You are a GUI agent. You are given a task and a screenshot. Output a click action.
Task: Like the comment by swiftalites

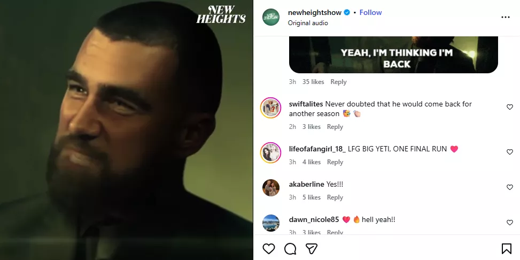point(509,107)
